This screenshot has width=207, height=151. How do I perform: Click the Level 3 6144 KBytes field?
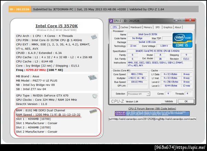point(171,86)
